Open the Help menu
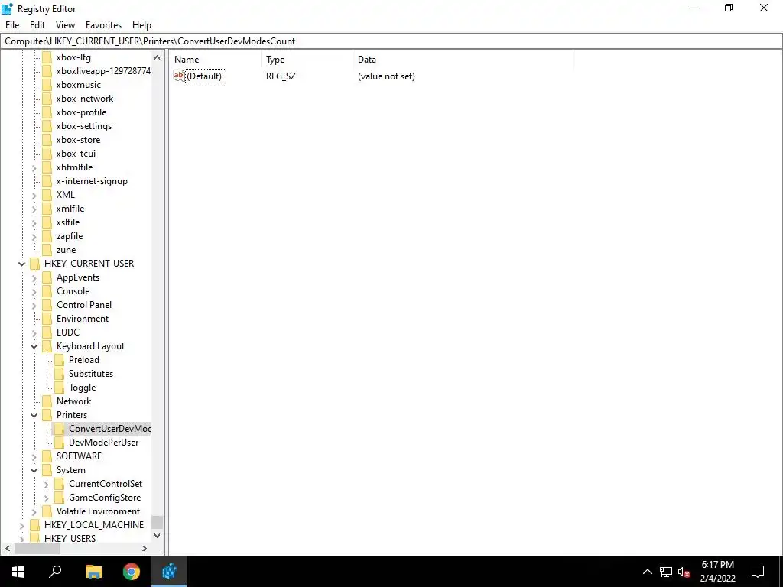Image resolution: width=783 pixels, height=587 pixels. pos(141,25)
